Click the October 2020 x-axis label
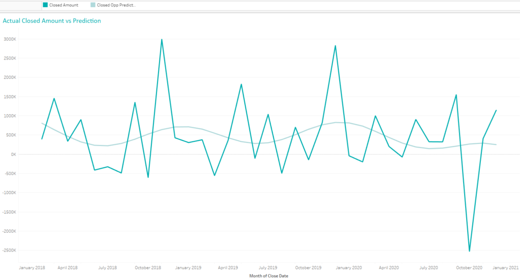Image resolution: width=520 pixels, height=278 pixels. (469, 268)
